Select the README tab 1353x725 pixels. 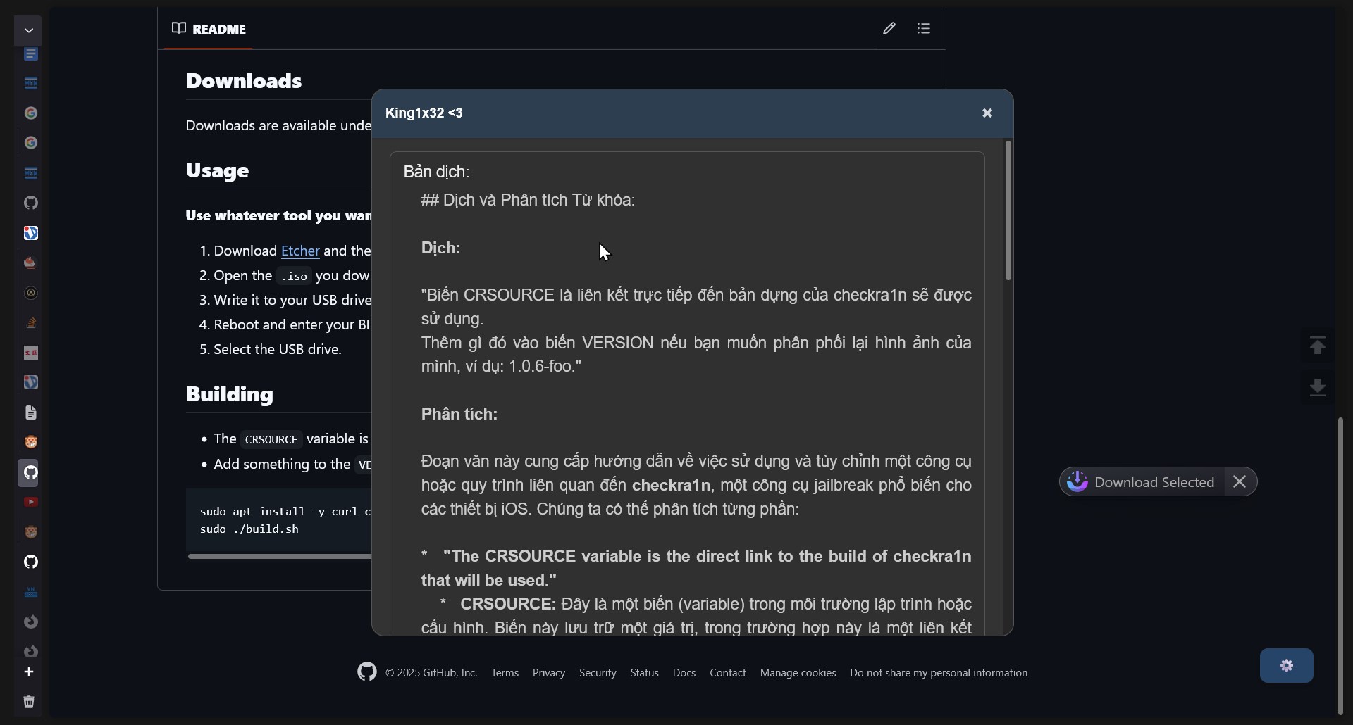tap(209, 29)
